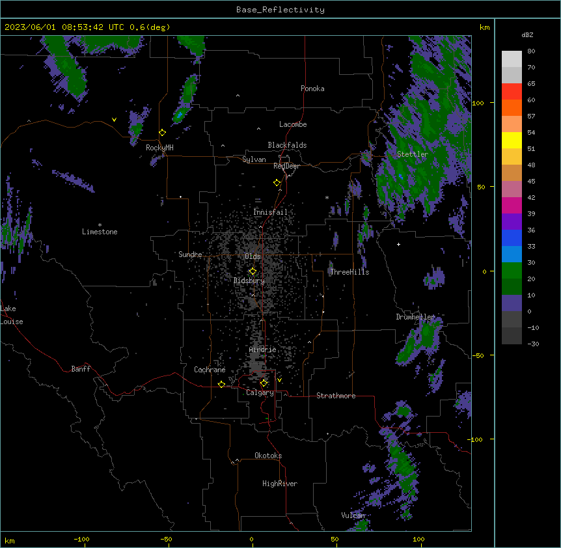Click the yellow V marker northwest of RockyMH

pos(114,120)
